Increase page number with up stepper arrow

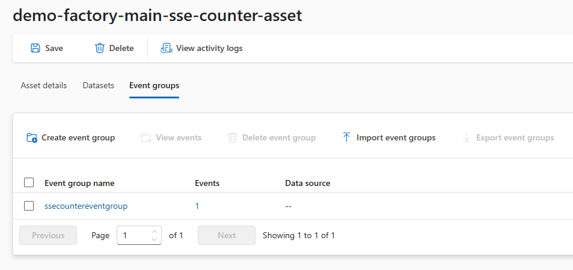tap(155, 232)
